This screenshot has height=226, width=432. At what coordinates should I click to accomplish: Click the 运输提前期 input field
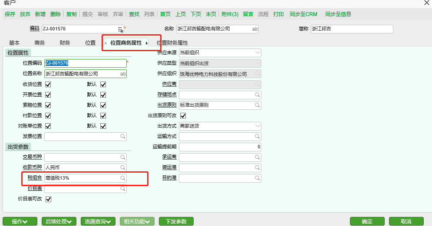[x=220, y=147]
